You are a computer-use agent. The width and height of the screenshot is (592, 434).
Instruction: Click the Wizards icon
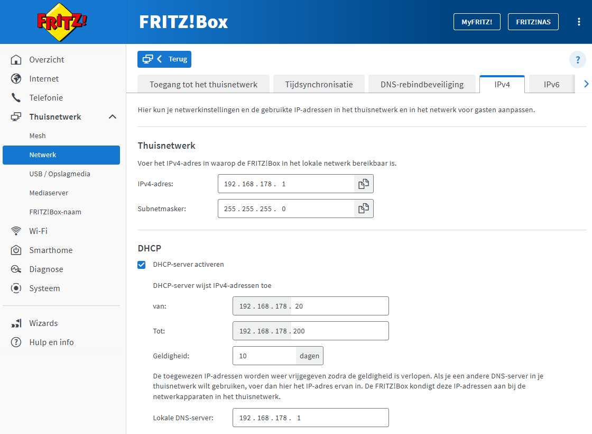point(16,323)
